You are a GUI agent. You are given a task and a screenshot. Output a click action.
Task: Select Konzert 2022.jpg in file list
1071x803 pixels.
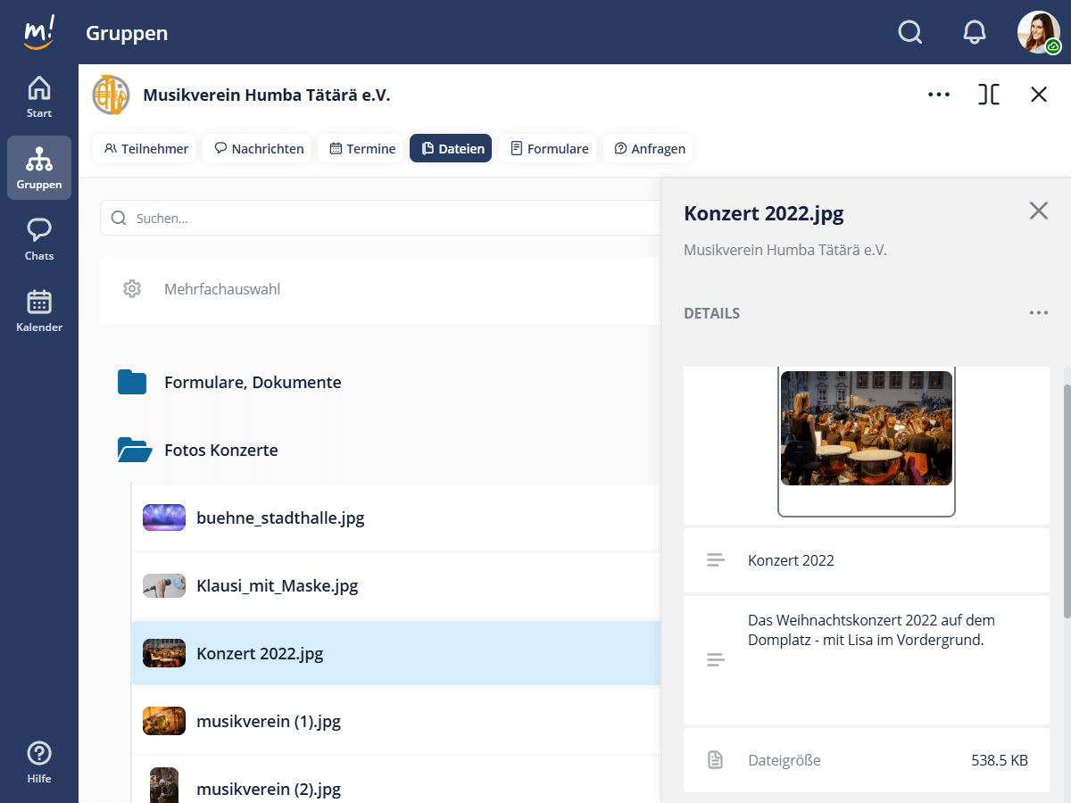coord(396,653)
